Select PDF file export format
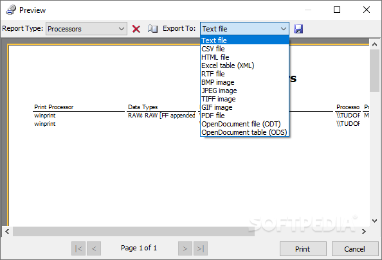This screenshot has width=382, height=260. click(244, 116)
